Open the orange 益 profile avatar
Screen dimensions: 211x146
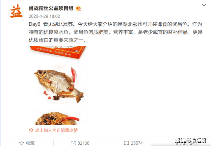click(16, 11)
